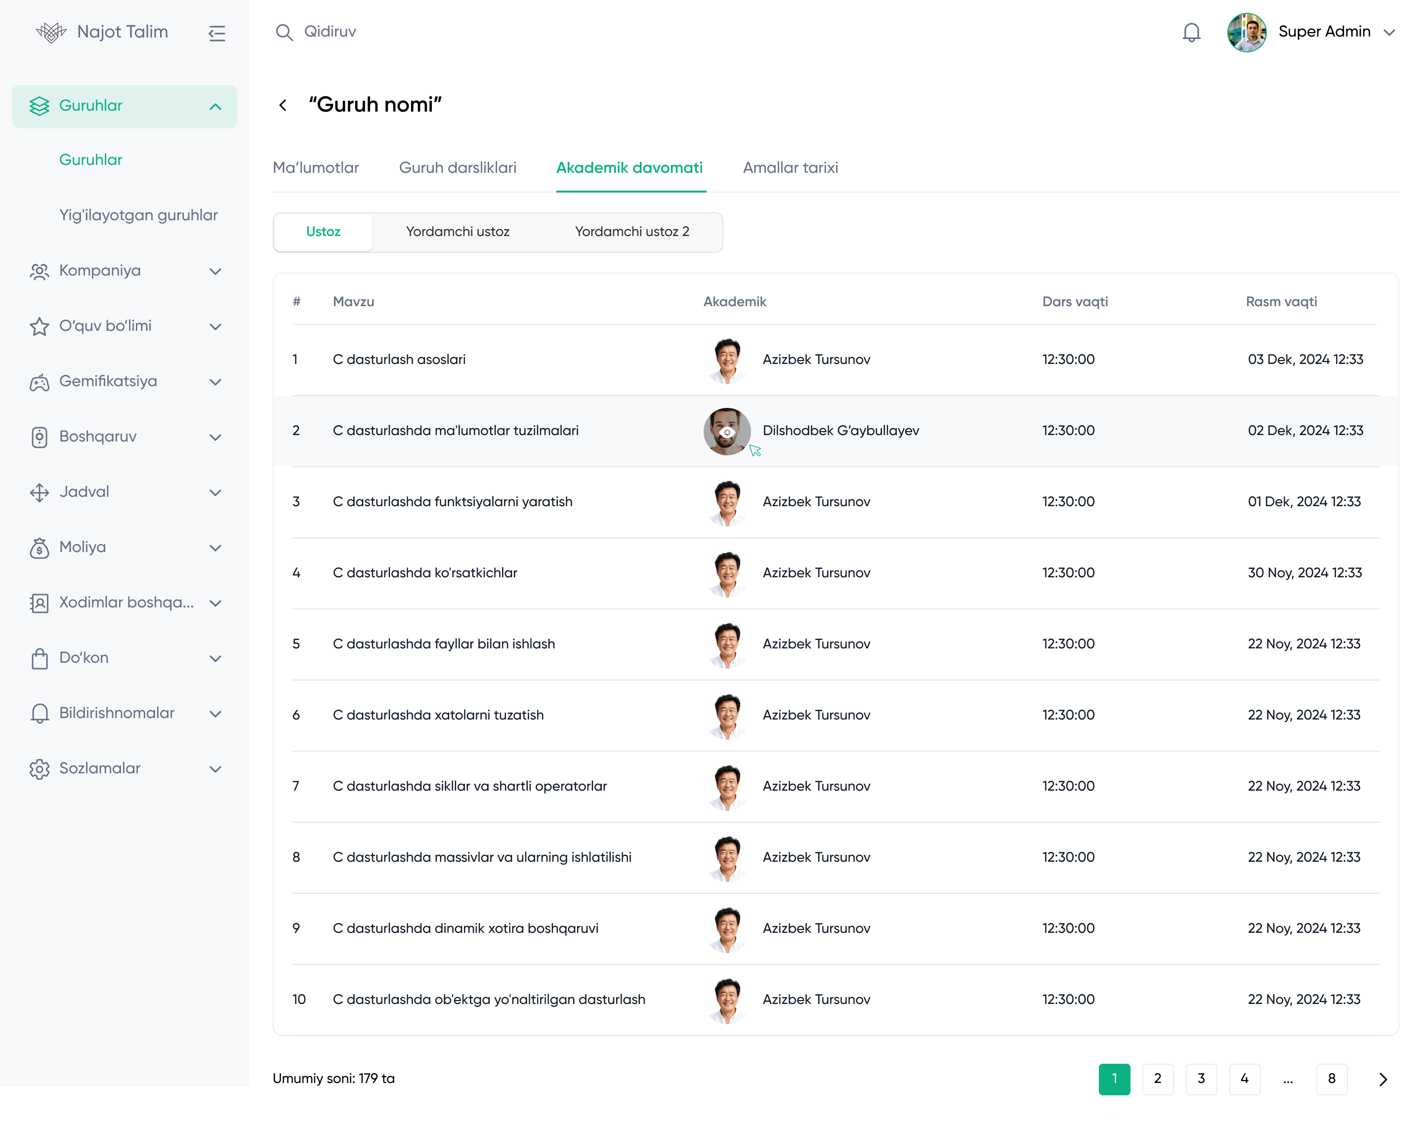This screenshot has height=1122, width=1423.
Task: Open the Amallar tarixi tab
Action: point(790,168)
